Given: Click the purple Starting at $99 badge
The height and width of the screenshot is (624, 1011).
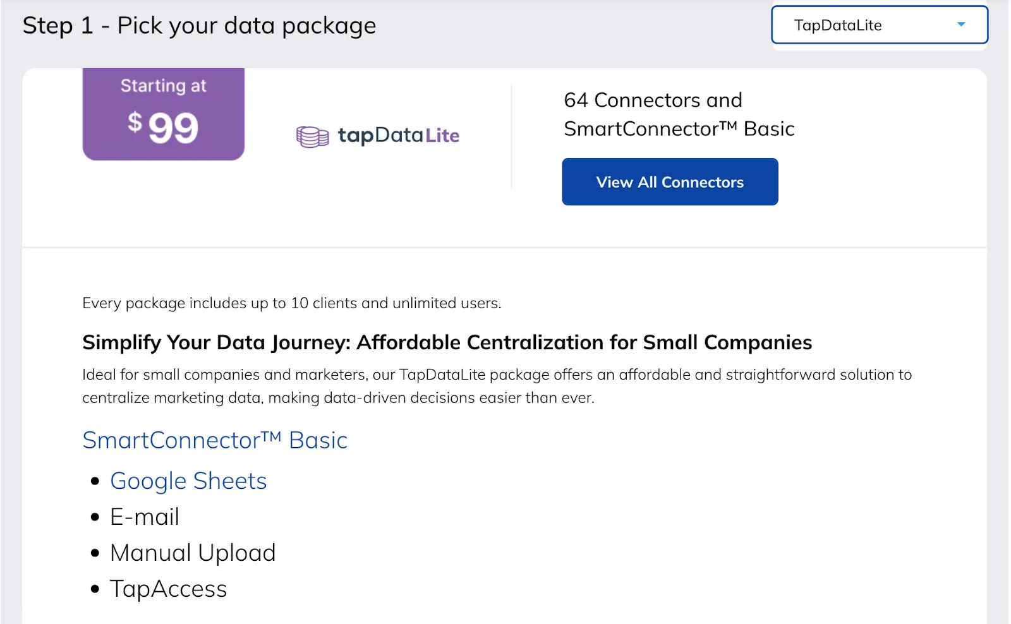Looking at the screenshot, I should (x=163, y=114).
